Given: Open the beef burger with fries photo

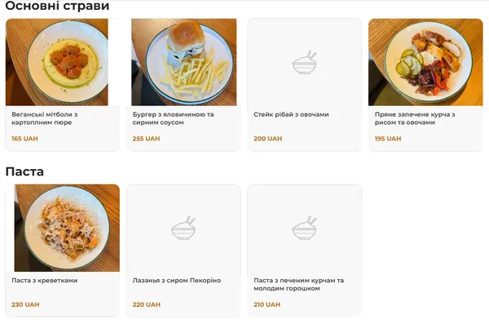Looking at the screenshot, I should pos(183,62).
